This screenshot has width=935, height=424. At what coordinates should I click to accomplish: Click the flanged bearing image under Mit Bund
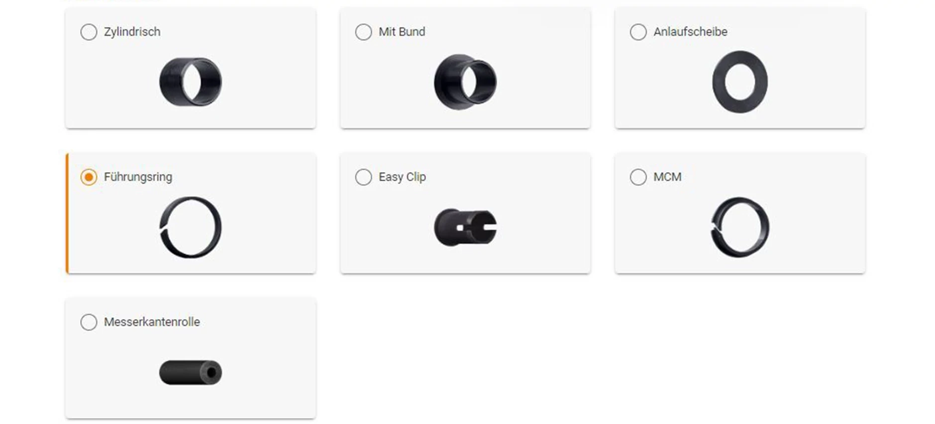465,82
